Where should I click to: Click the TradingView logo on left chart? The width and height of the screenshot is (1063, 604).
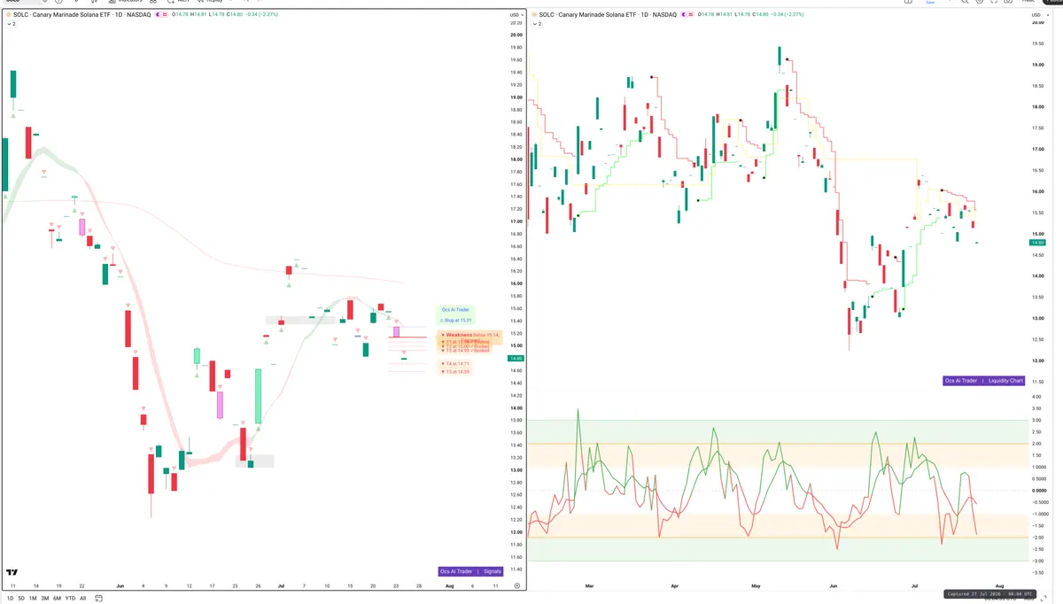[x=12, y=572]
